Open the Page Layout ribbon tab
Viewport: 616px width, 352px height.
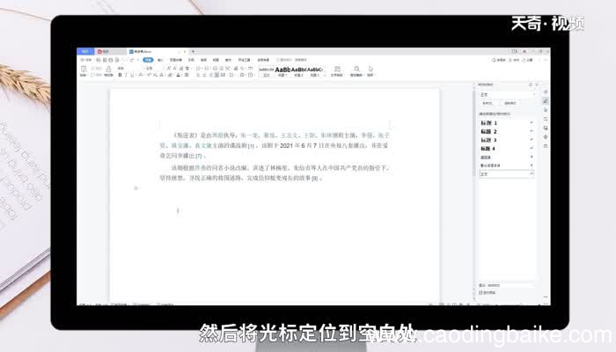point(176,60)
